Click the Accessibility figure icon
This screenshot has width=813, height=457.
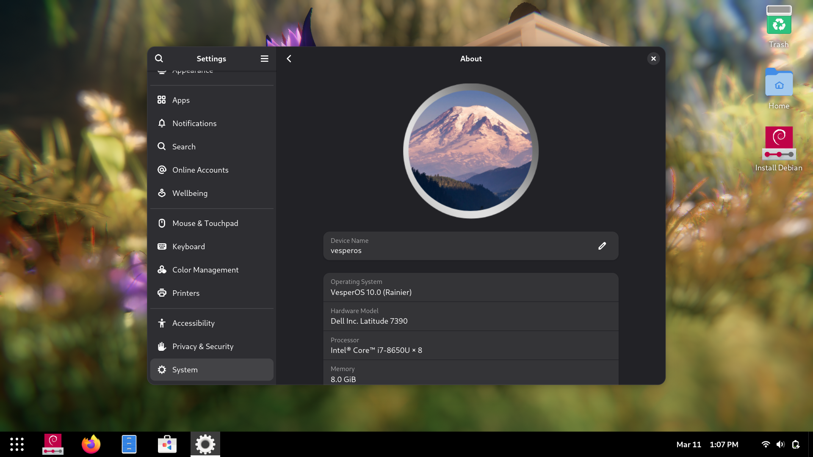(x=161, y=323)
